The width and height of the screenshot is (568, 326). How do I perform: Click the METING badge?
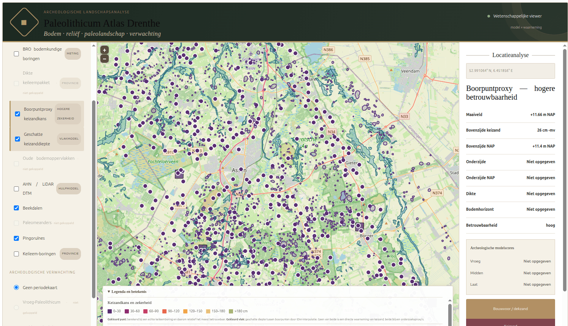(x=73, y=54)
